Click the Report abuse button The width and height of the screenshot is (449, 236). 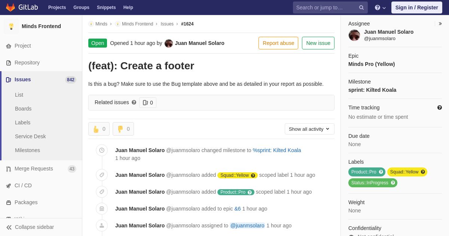pyautogui.click(x=278, y=43)
